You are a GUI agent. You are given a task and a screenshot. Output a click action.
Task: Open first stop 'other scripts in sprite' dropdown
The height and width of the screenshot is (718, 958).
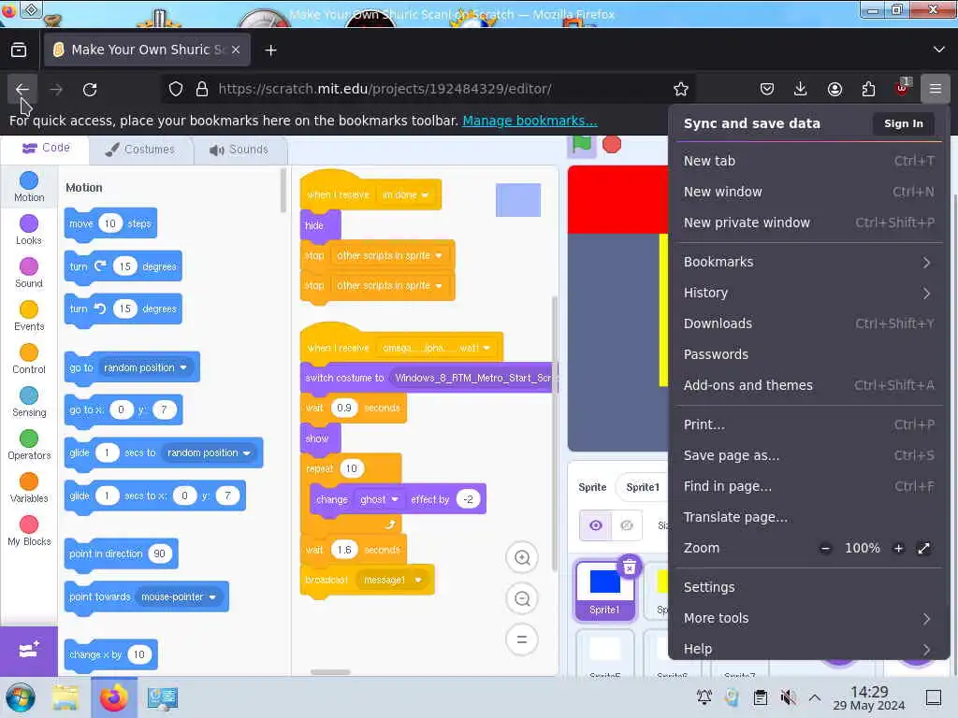389,255
